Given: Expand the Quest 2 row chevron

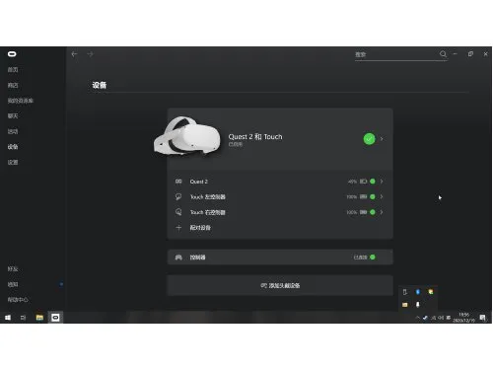Looking at the screenshot, I should [382, 182].
